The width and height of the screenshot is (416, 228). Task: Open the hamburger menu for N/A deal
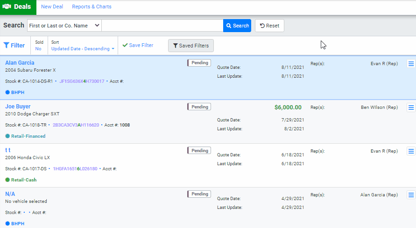pos(411,195)
